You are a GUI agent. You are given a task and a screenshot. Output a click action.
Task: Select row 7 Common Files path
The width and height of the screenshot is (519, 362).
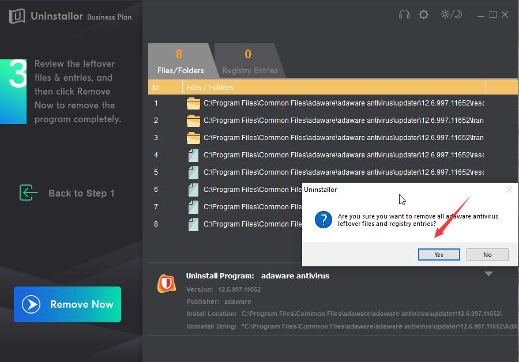[253, 207]
